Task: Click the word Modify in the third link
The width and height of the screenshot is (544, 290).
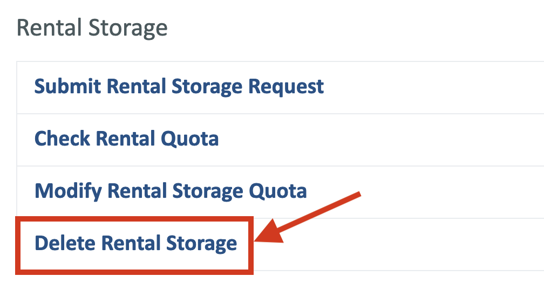Action: (69, 191)
